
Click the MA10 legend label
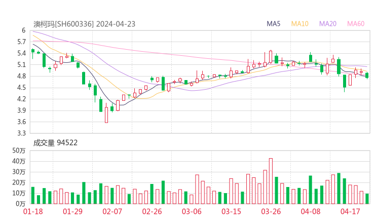(x=299, y=24)
